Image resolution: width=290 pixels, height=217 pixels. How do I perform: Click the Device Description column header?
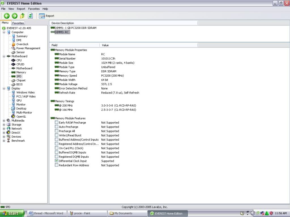[123, 23]
